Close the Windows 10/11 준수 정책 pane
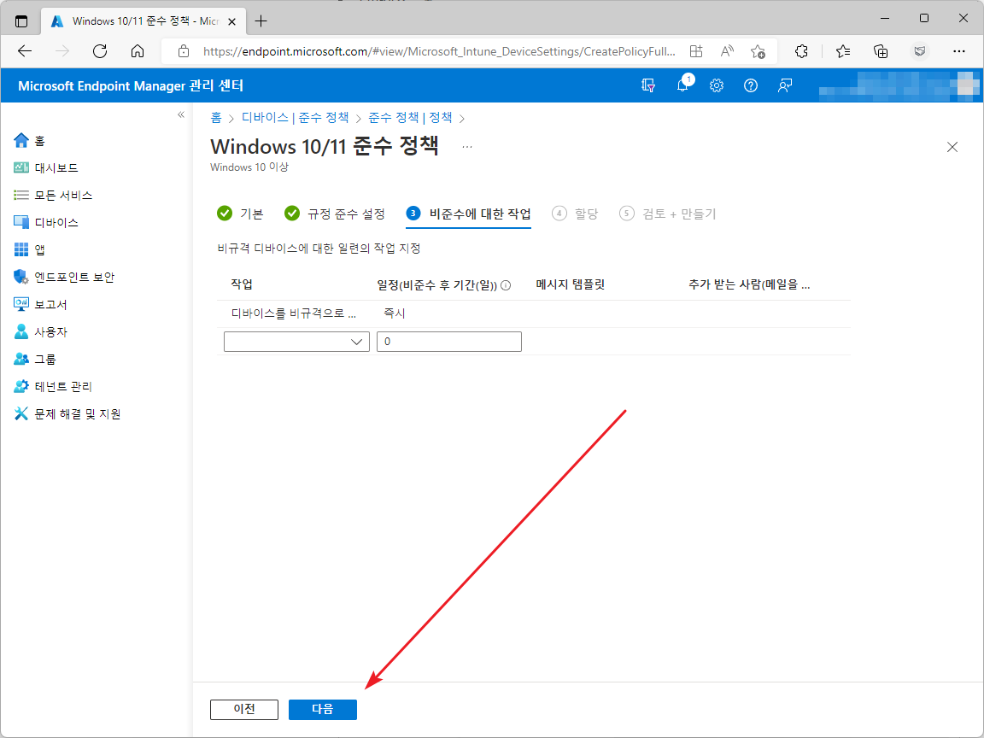Image resolution: width=984 pixels, height=738 pixels. (x=952, y=147)
